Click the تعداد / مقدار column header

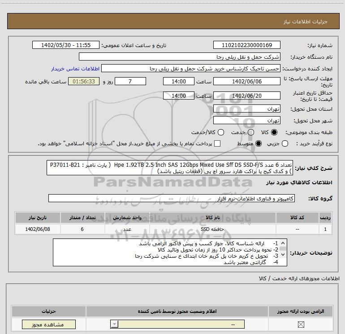(82, 217)
